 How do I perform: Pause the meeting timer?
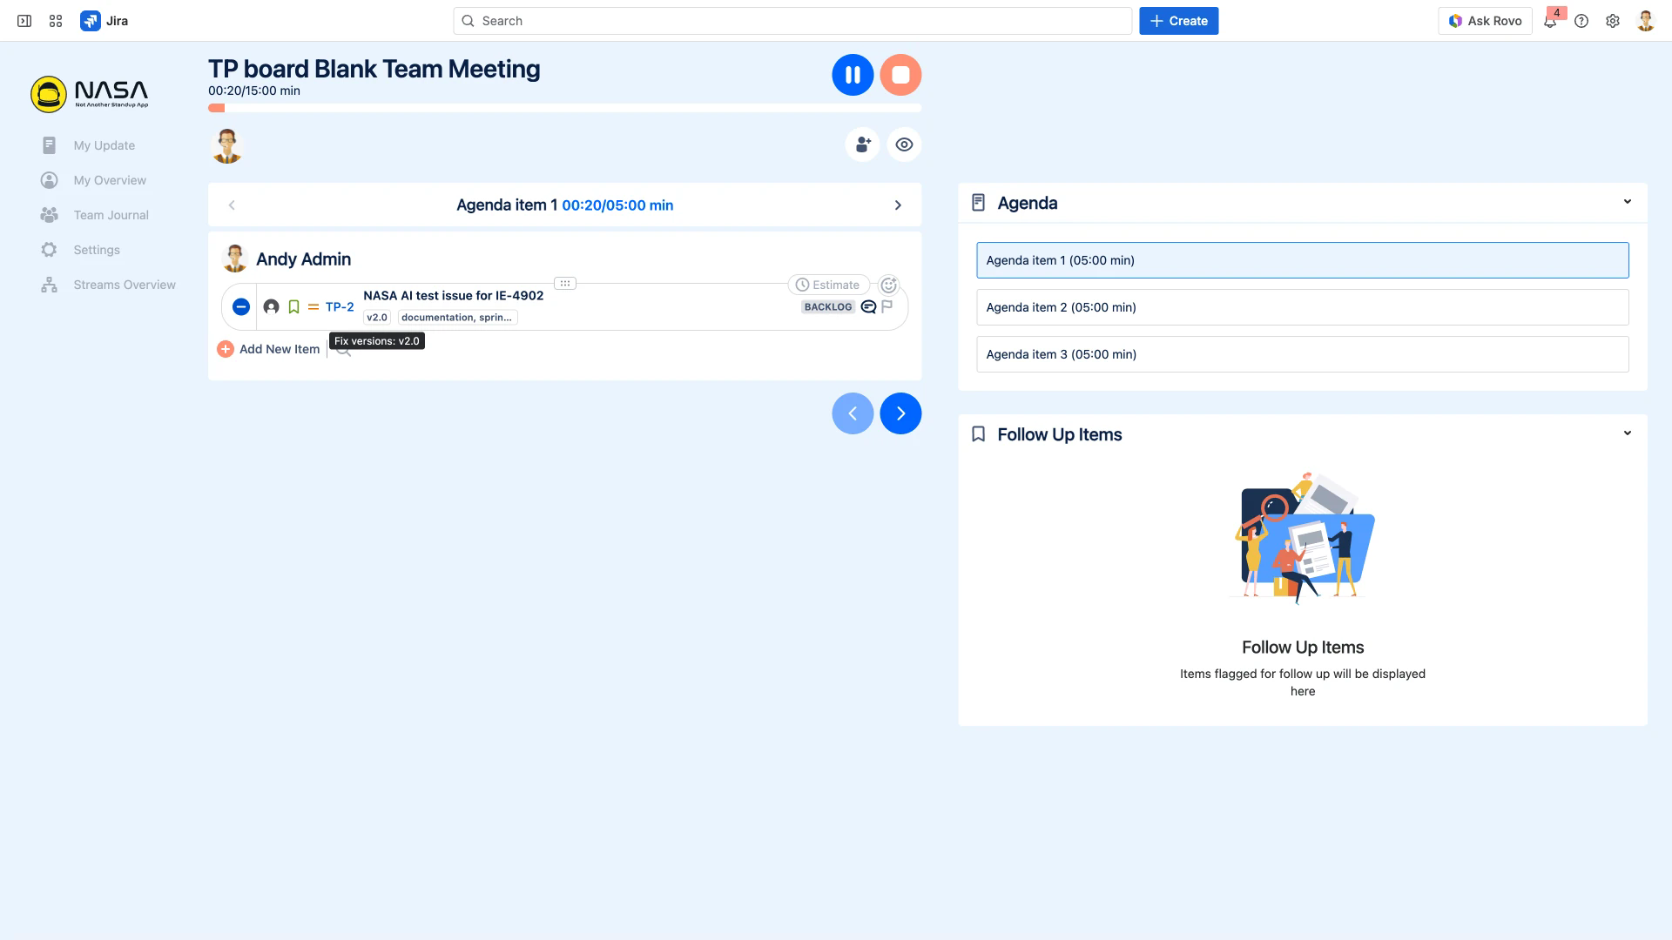[x=853, y=75]
